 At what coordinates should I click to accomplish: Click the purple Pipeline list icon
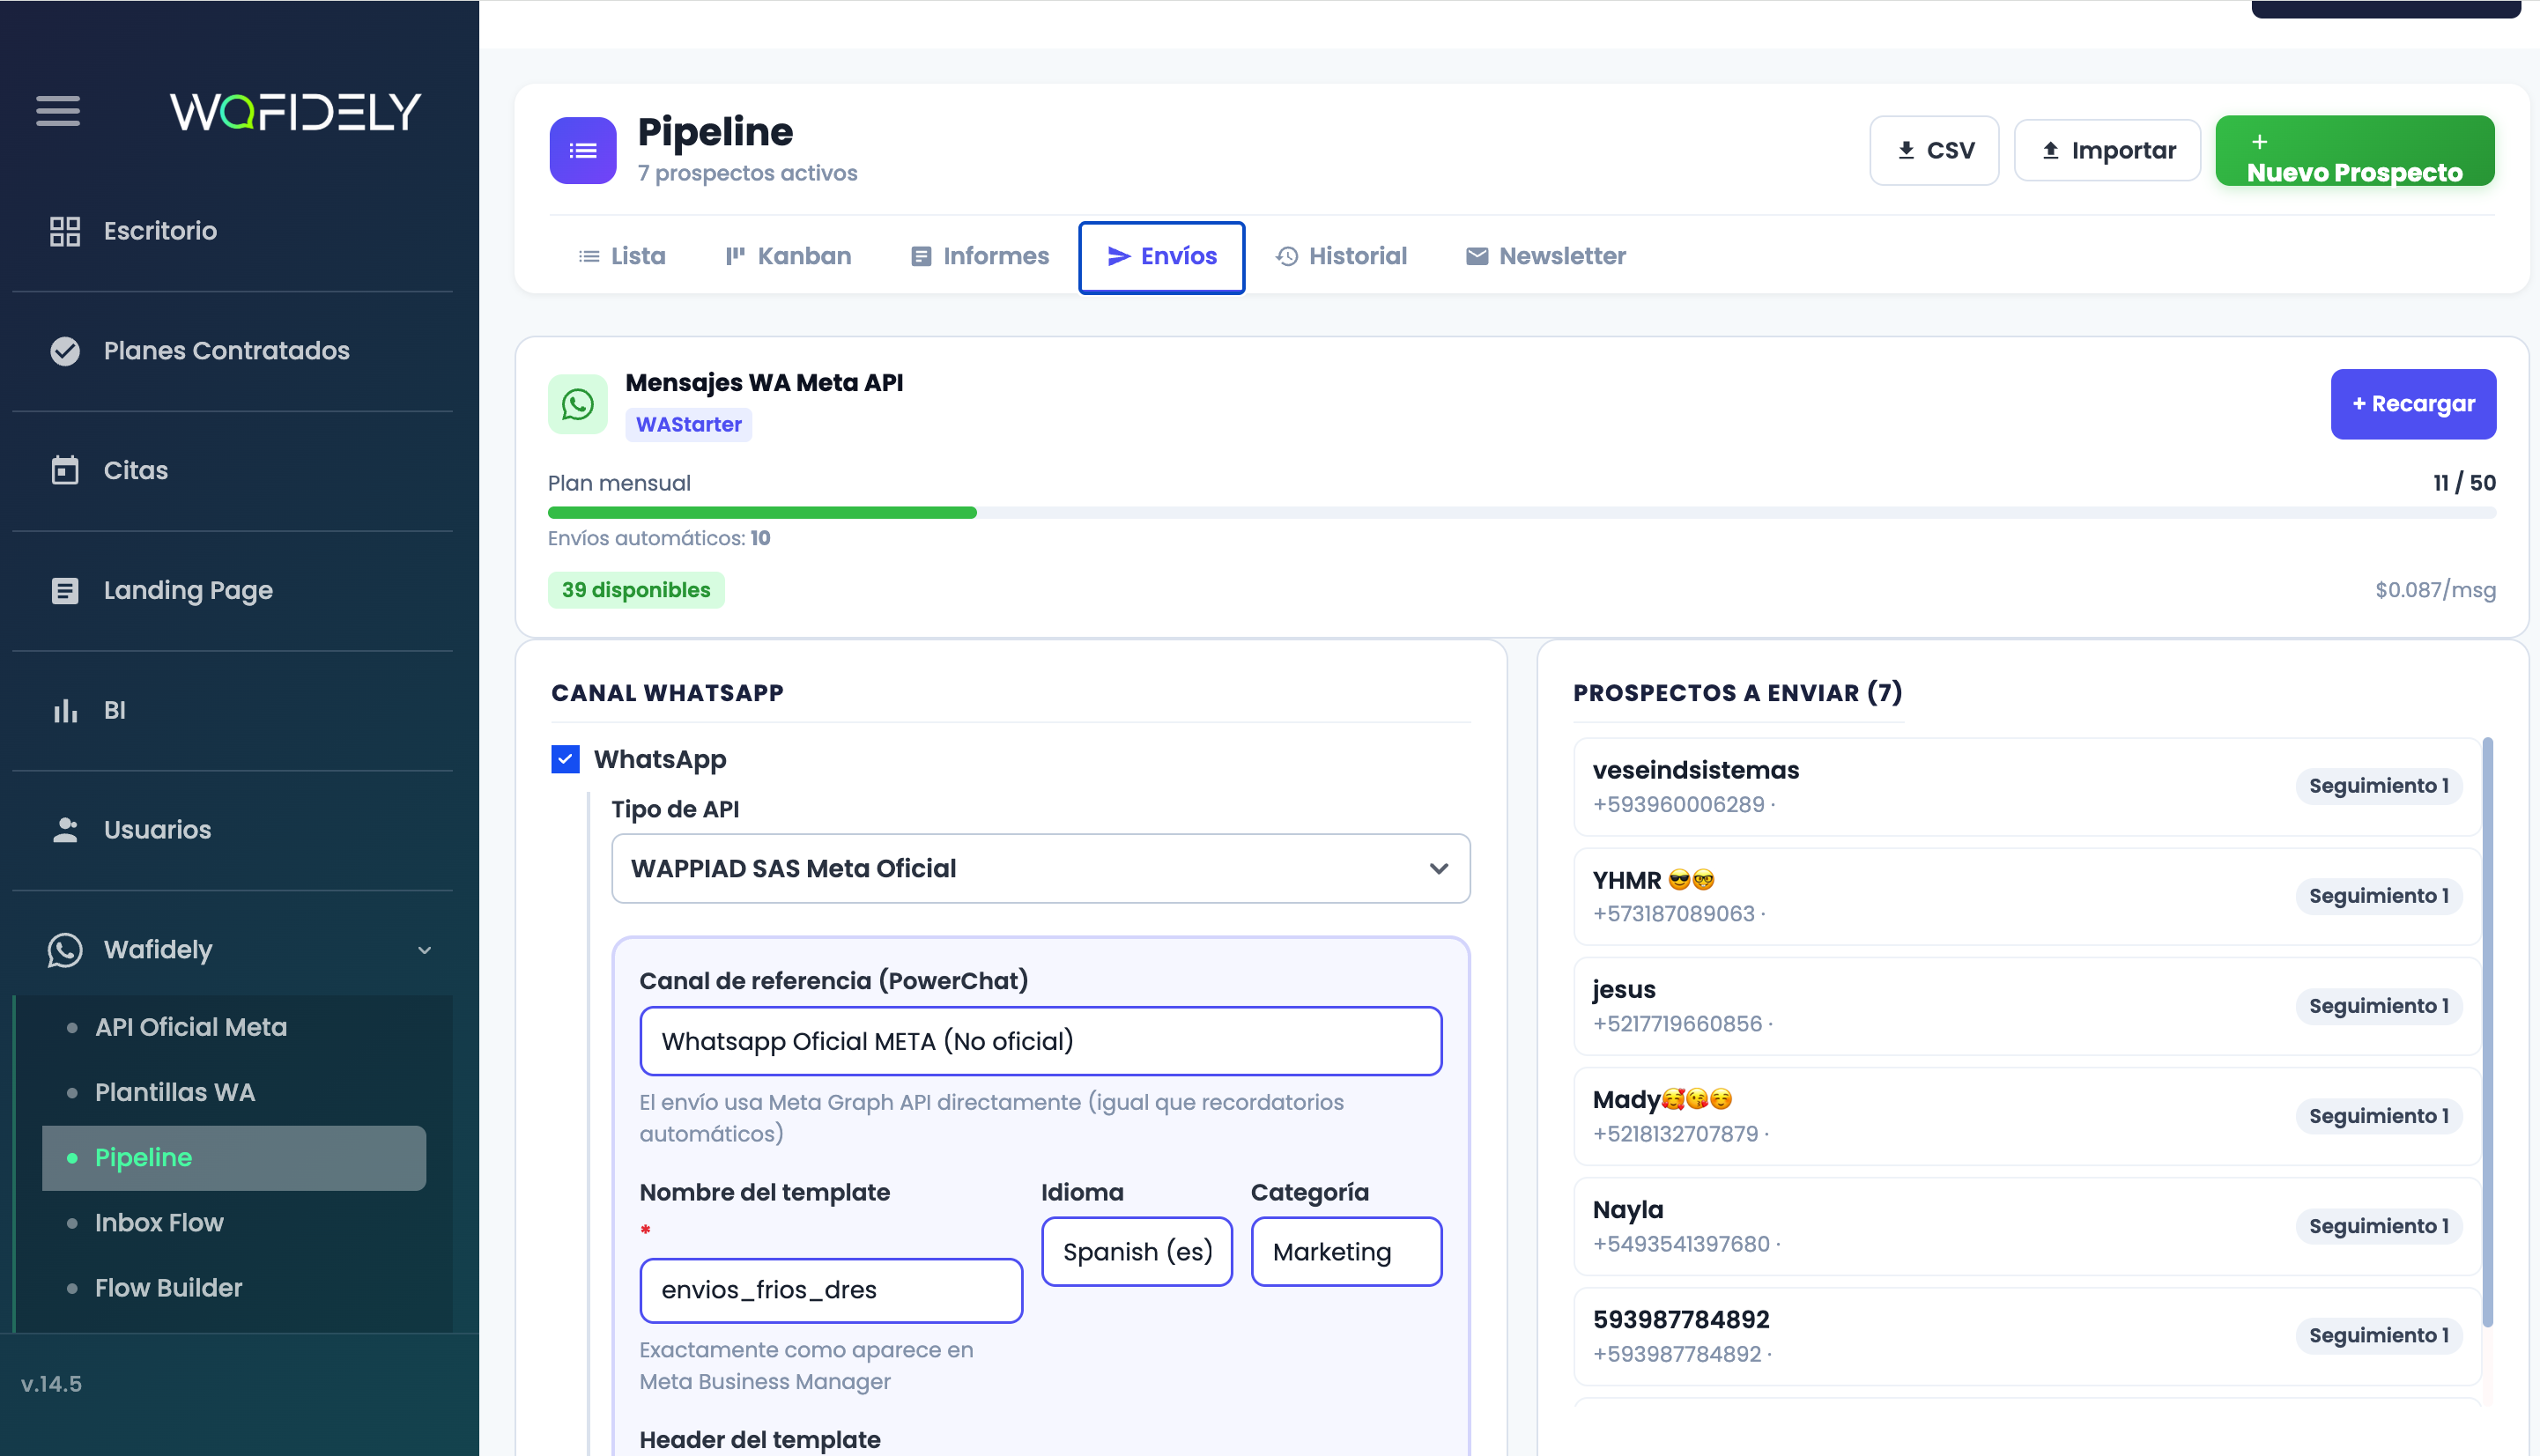pyautogui.click(x=583, y=150)
